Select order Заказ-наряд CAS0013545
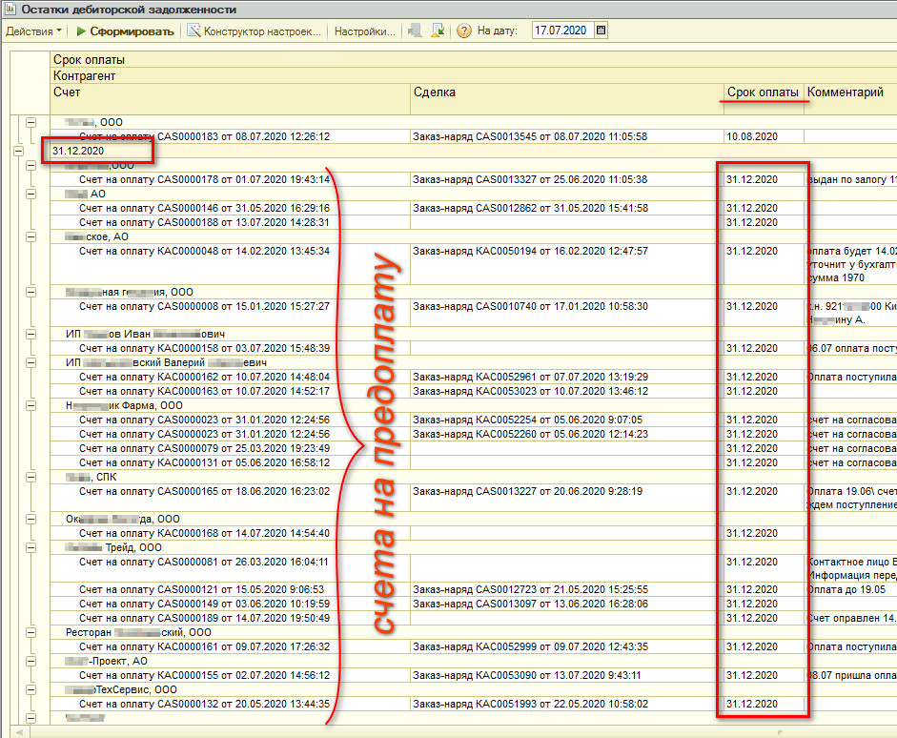Viewport: 897px width, 738px height. [530, 136]
